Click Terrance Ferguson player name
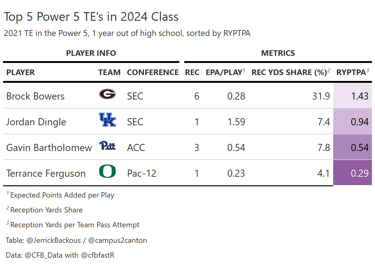The image size is (375, 267). pos(46,173)
